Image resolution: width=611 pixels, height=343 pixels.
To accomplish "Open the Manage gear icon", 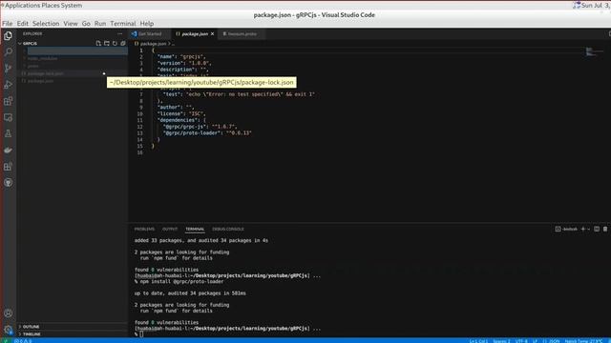I will coord(8,330).
